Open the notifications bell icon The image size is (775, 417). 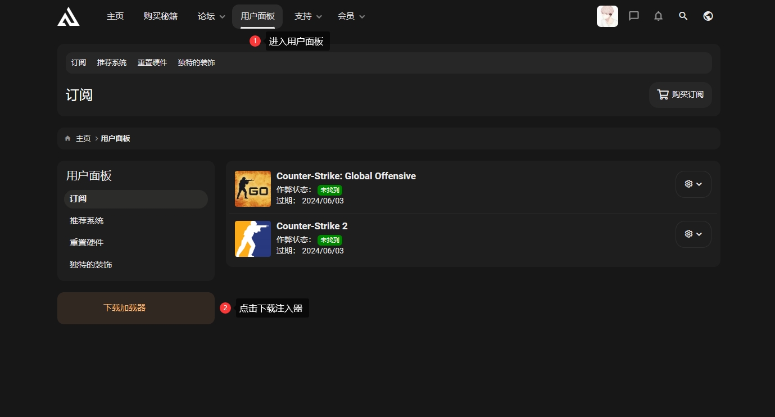[x=658, y=16]
